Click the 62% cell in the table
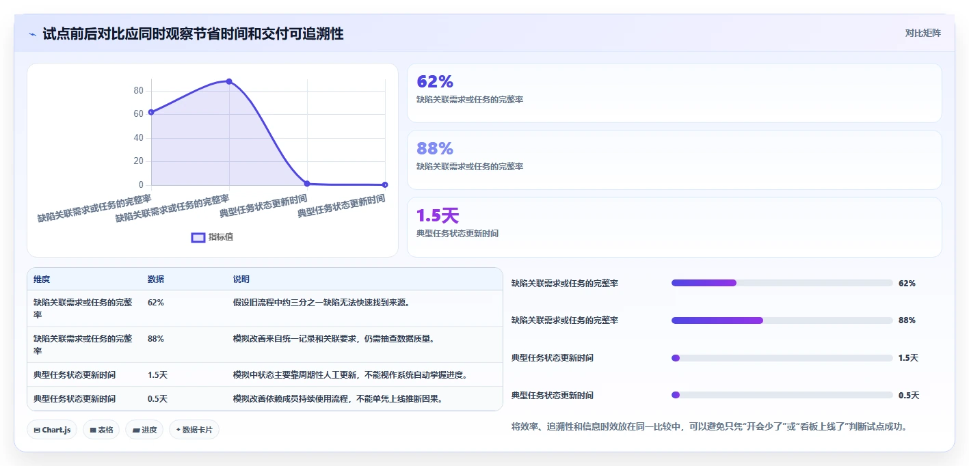 point(156,302)
